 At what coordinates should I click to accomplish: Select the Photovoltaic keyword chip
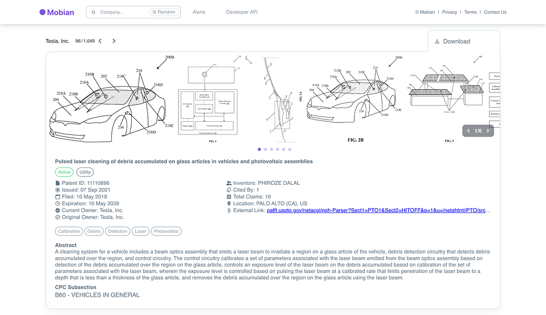coord(167,231)
